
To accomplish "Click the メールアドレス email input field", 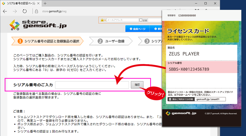I will coord(122,20).
